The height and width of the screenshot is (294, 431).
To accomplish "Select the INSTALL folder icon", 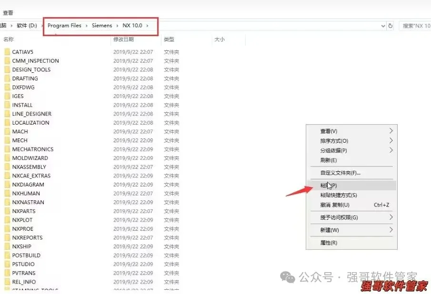I will [7, 105].
